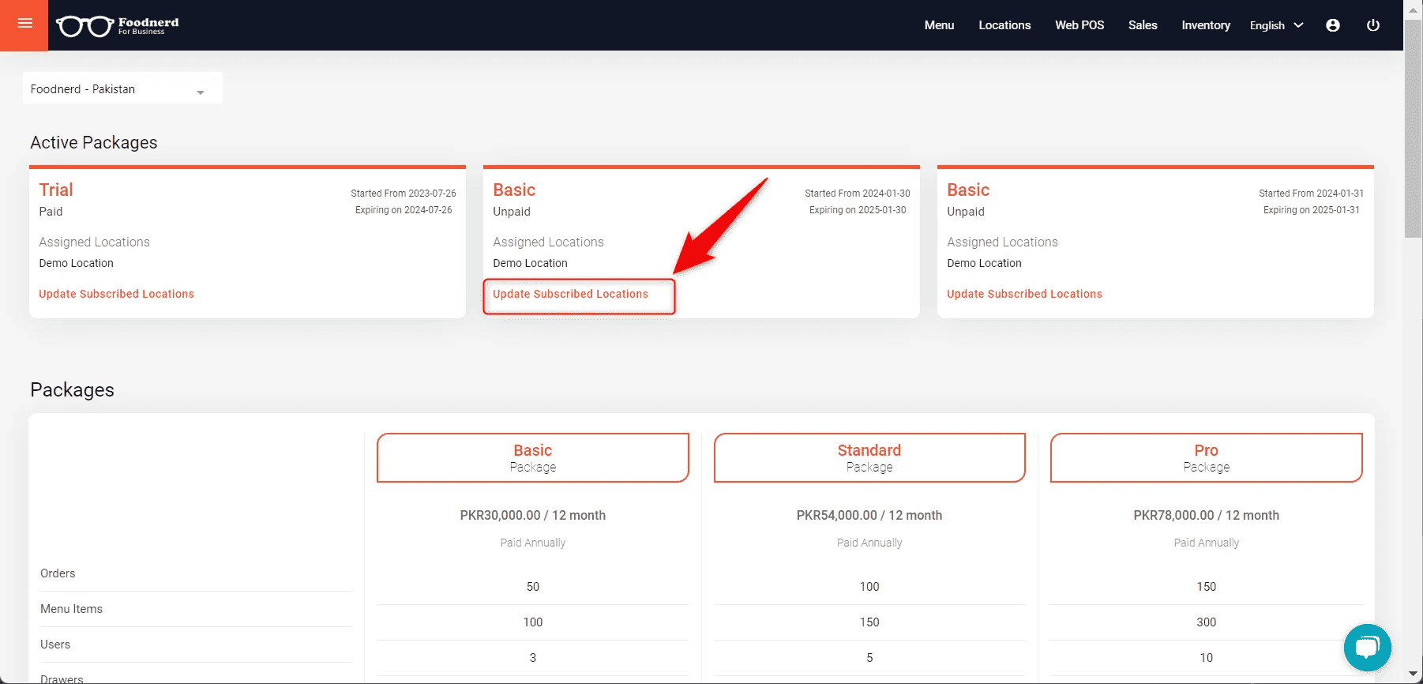
Task: Update Subscribed Locations for Basic package expiring 2025-01-30
Action: [x=570, y=294]
